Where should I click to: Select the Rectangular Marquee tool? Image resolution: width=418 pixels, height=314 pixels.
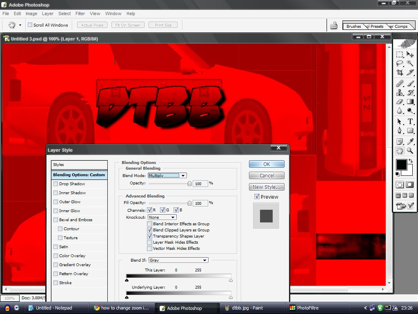click(x=399, y=54)
